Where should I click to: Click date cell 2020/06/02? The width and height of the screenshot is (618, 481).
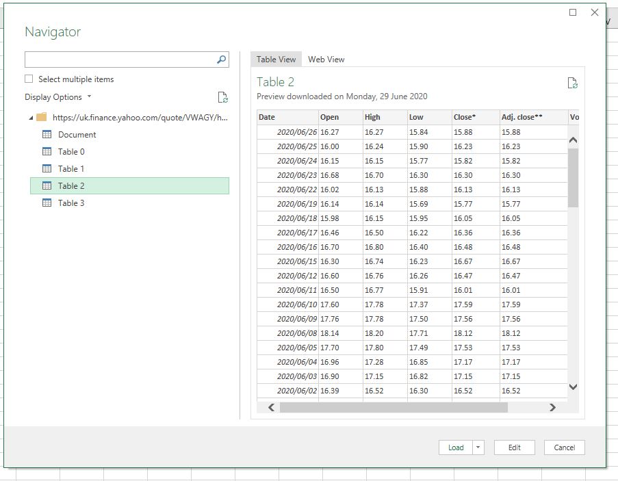(287, 391)
